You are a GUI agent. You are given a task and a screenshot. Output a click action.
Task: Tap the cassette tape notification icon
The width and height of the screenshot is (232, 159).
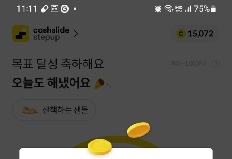click(55, 9)
